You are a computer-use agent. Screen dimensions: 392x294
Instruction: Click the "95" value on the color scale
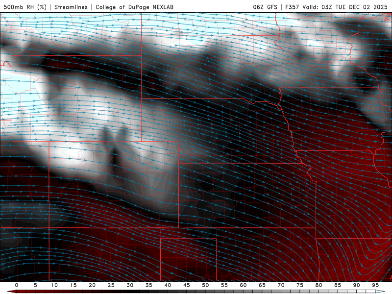point(375,285)
